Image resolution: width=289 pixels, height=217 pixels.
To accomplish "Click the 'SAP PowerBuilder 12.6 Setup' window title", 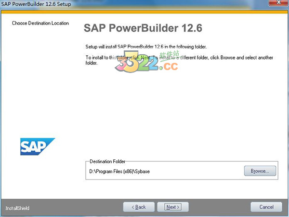I will [x=36, y=4].
